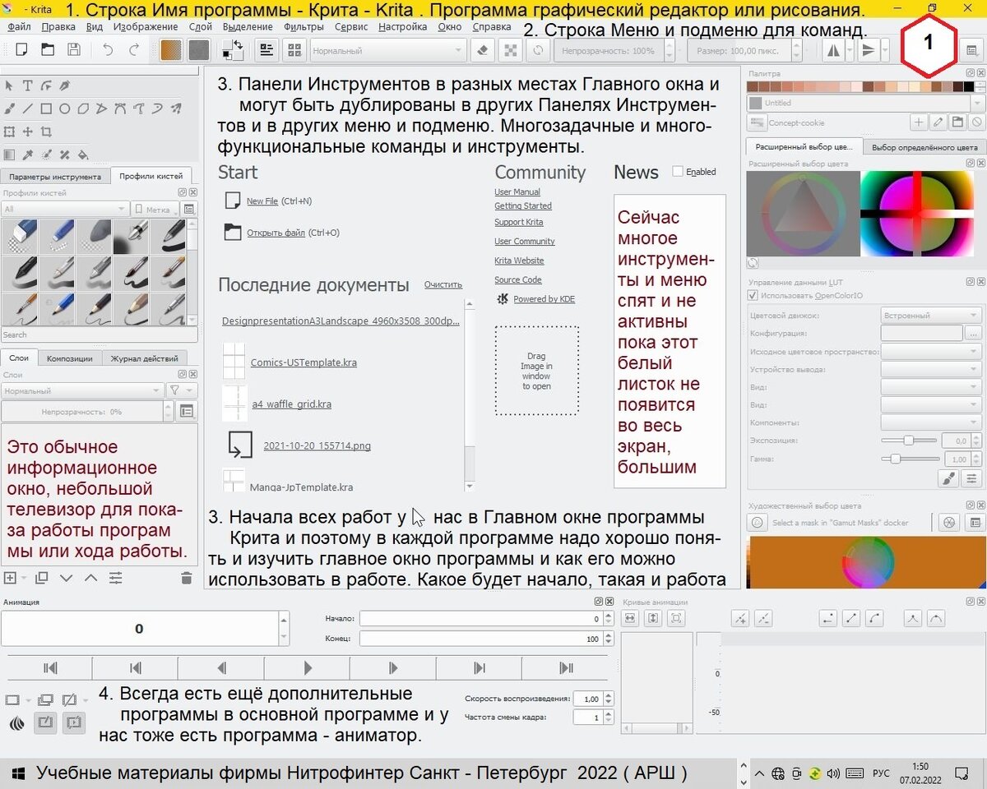Select the Fill bucket tool
Screen dimensions: 987x789
point(82,155)
